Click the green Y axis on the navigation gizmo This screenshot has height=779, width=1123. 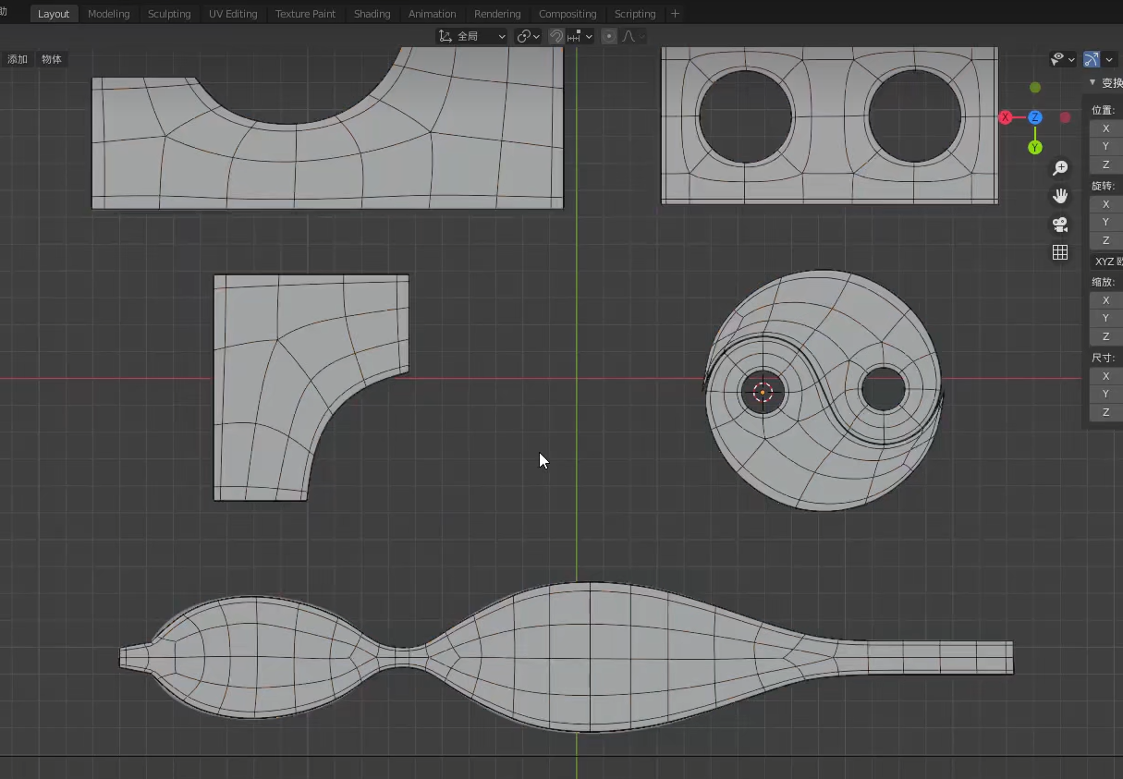(1035, 147)
